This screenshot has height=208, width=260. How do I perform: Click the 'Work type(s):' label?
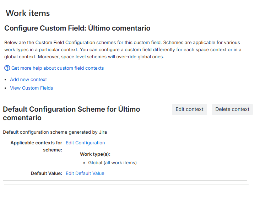[x=95, y=154]
